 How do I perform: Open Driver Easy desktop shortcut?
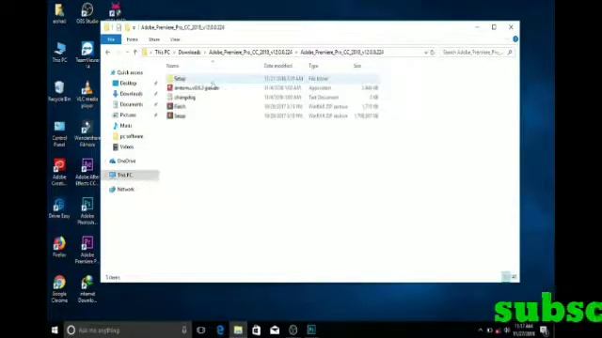[59, 208]
